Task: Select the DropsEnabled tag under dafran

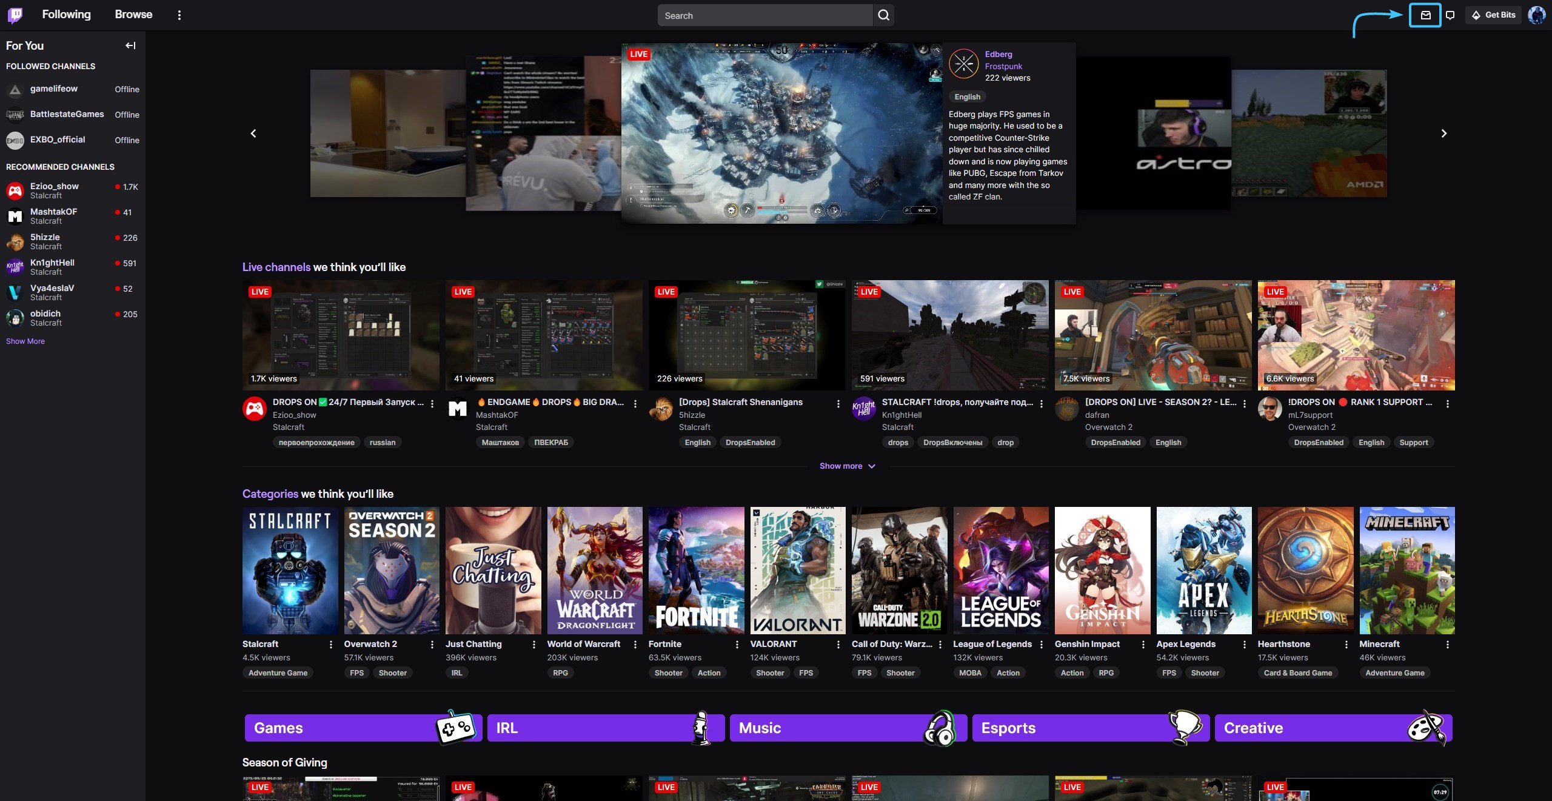Action: pos(1115,443)
